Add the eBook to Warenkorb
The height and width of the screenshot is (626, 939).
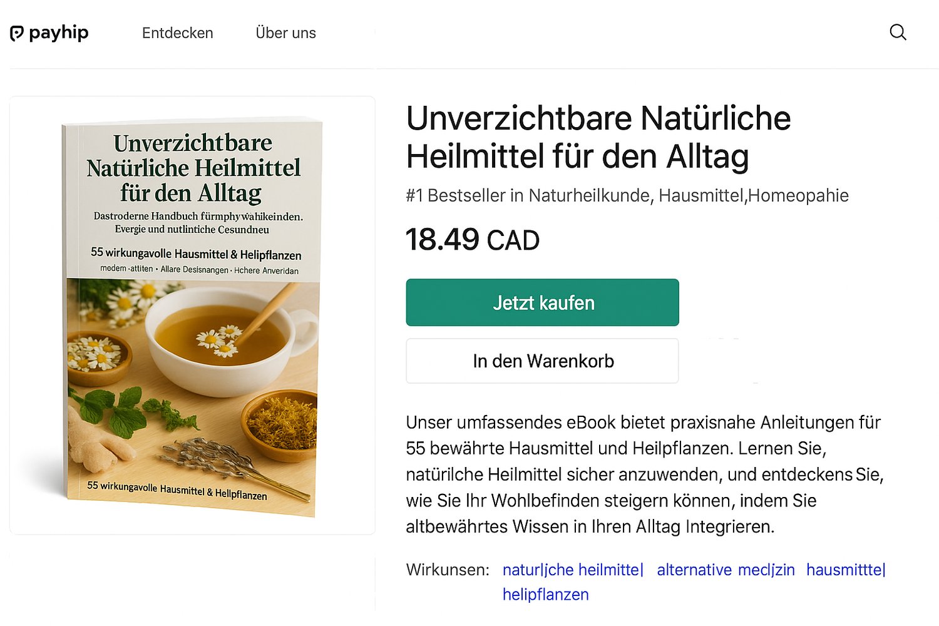[x=542, y=361]
